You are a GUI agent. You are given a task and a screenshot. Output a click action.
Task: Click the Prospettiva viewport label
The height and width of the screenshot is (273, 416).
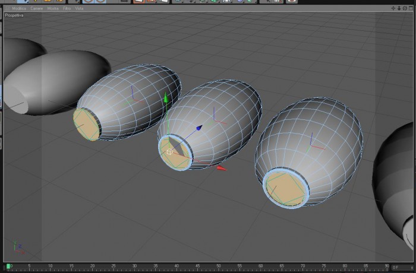click(x=14, y=15)
